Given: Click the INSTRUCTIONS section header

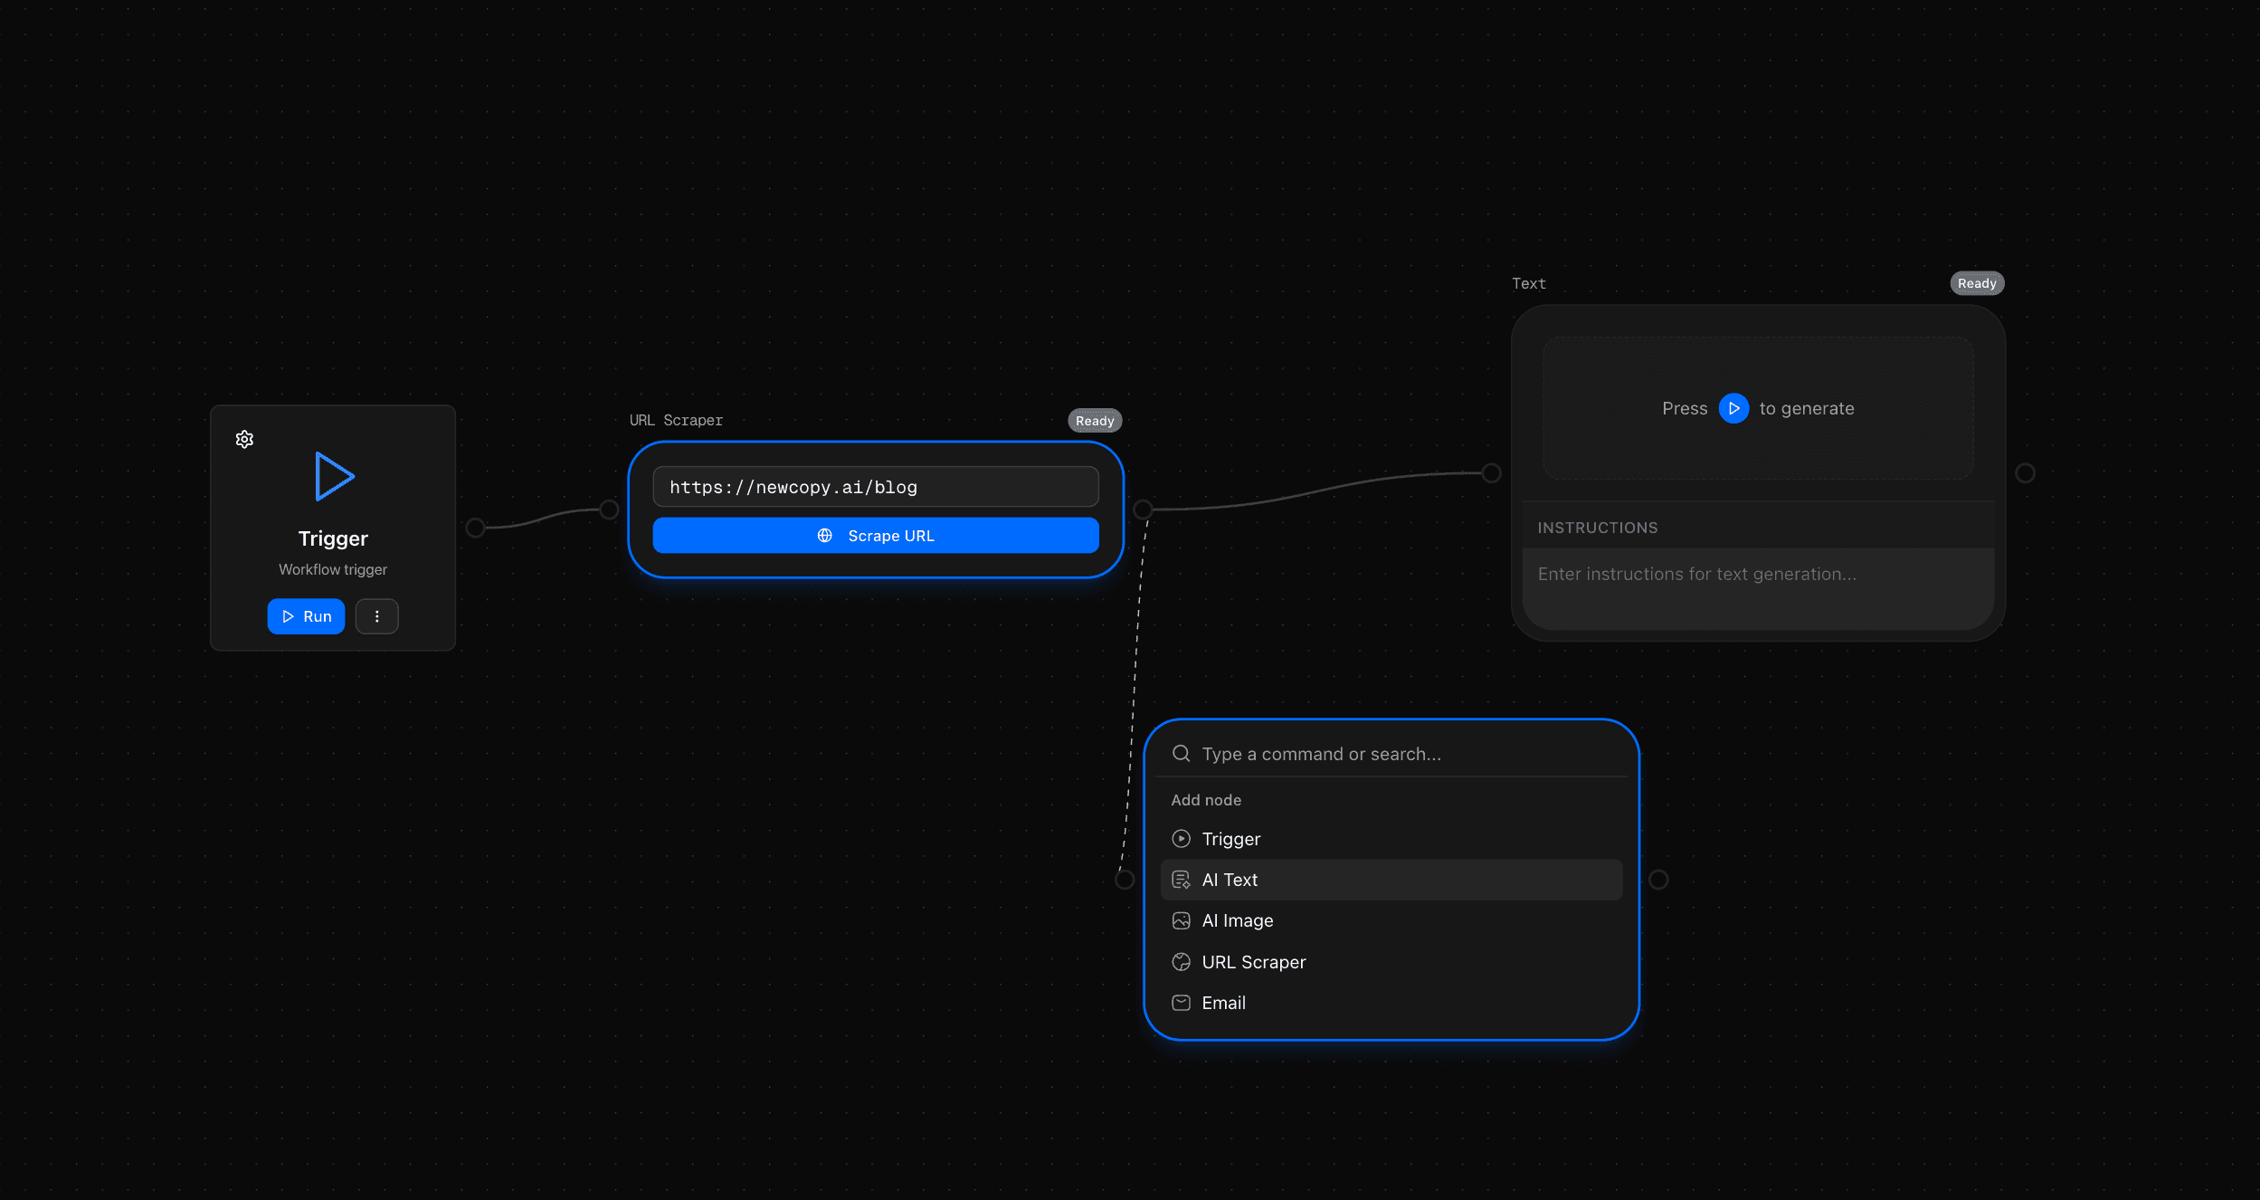Looking at the screenshot, I should tap(1598, 528).
